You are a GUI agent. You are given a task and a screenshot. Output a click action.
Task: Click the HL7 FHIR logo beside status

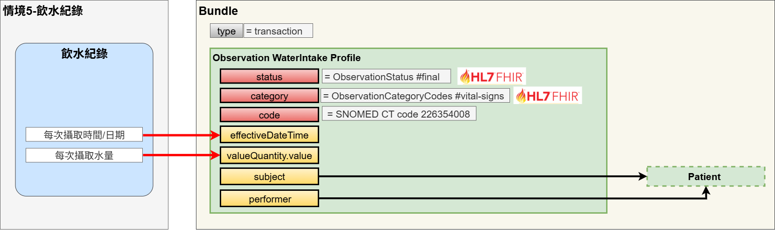click(491, 77)
